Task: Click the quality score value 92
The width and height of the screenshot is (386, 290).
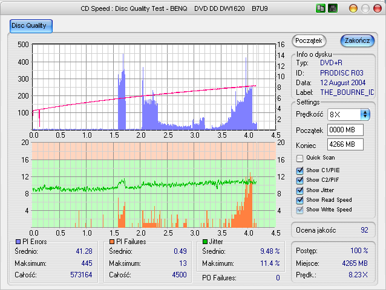Action: tap(364, 230)
